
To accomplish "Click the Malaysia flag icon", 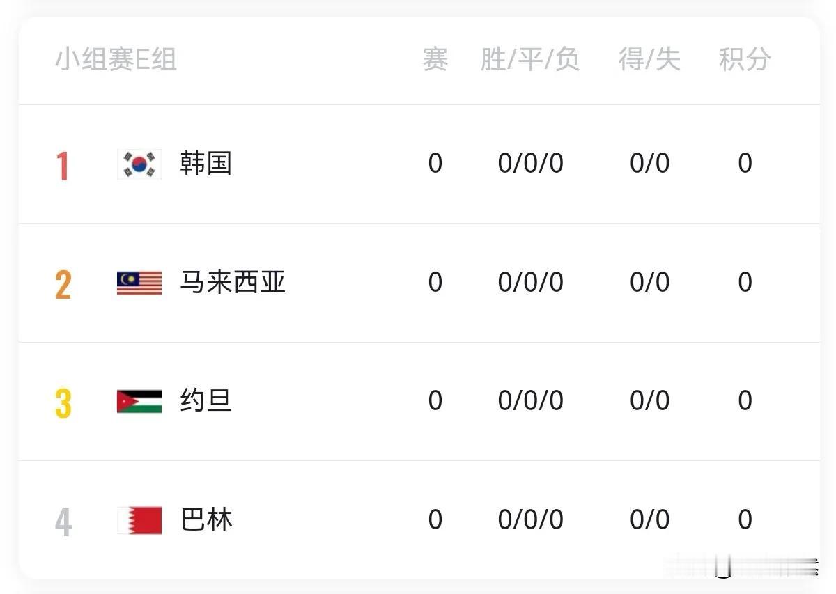I will click(139, 283).
